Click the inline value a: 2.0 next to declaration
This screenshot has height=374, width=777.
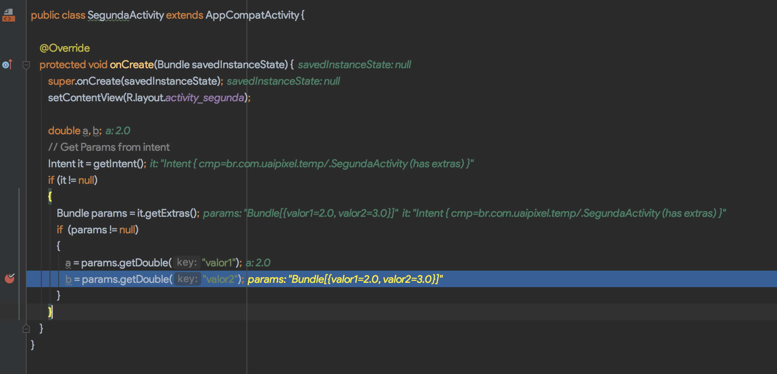(118, 131)
